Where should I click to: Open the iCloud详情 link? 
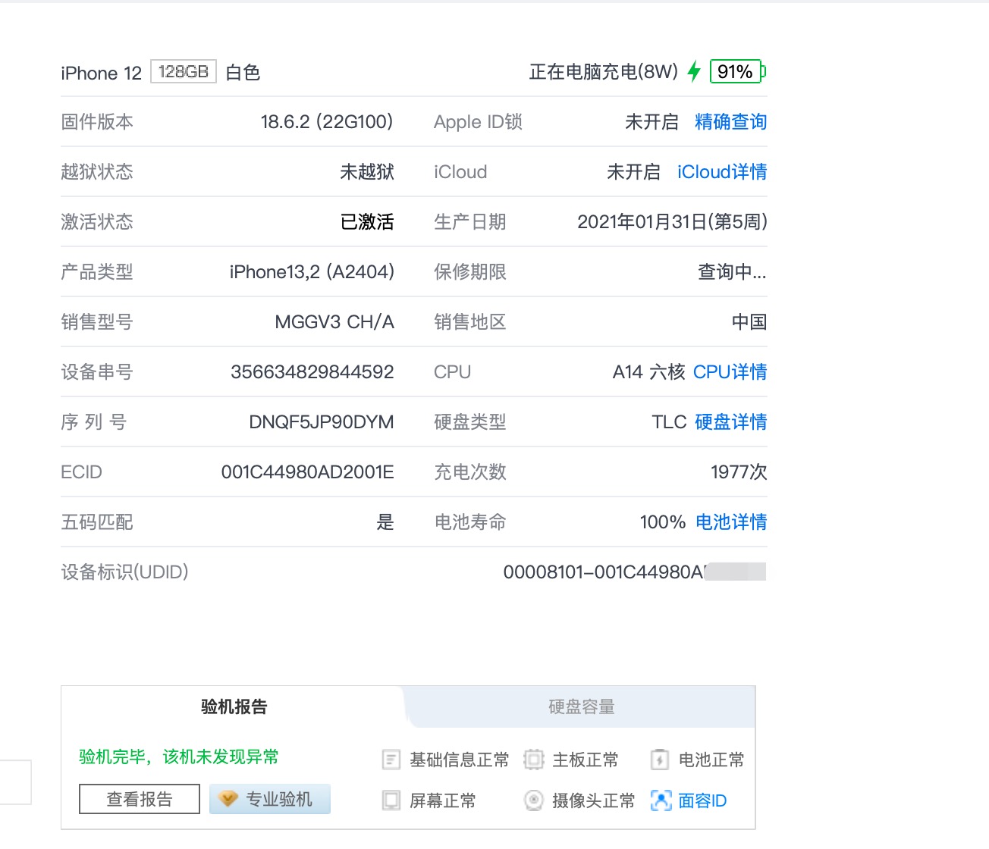point(721,172)
